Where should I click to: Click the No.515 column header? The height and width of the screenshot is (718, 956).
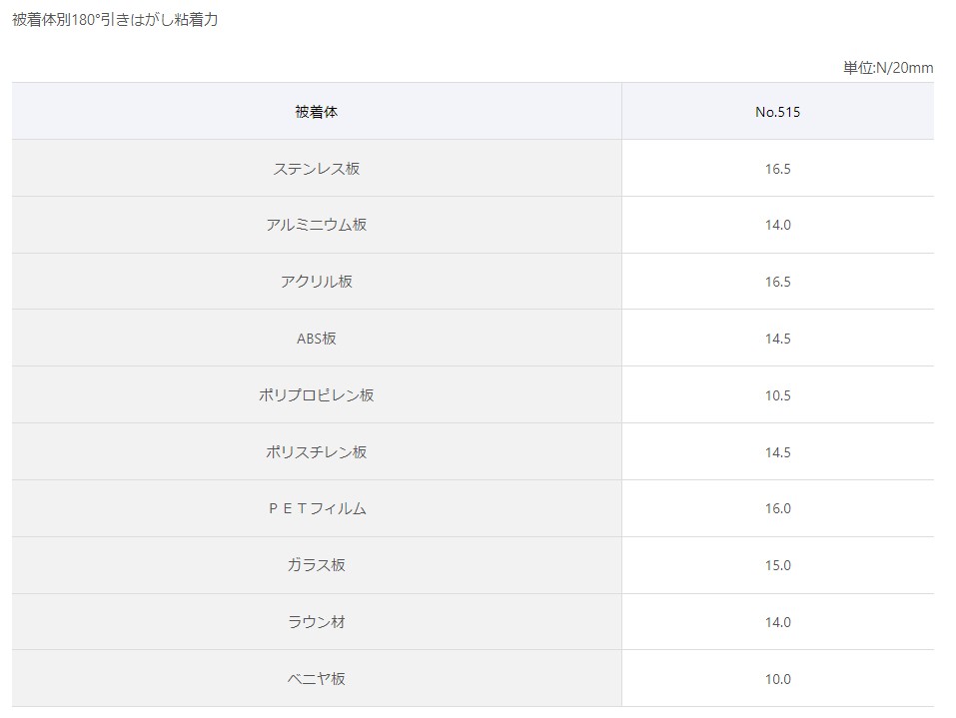pyautogui.click(x=778, y=112)
